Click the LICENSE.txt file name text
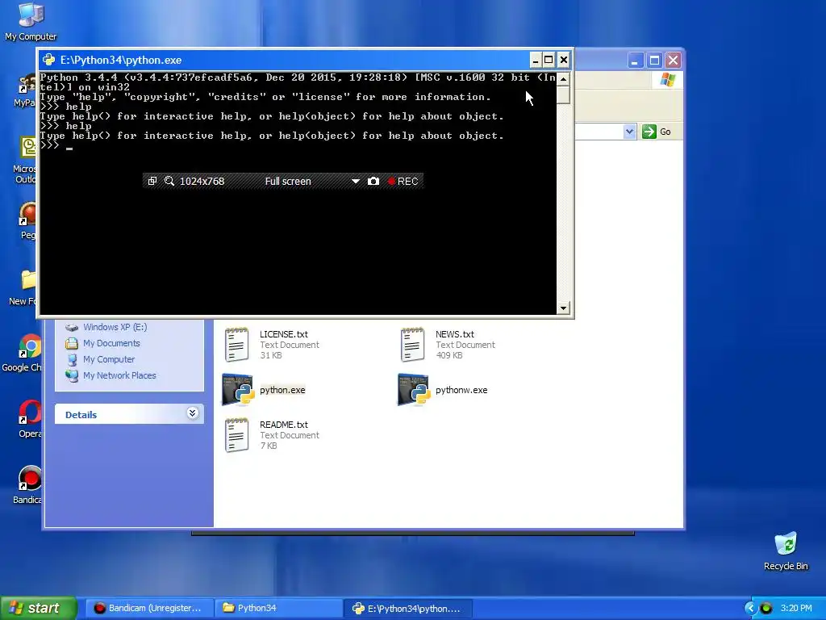Image resolution: width=826 pixels, height=620 pixels. [x=284, y=334]
